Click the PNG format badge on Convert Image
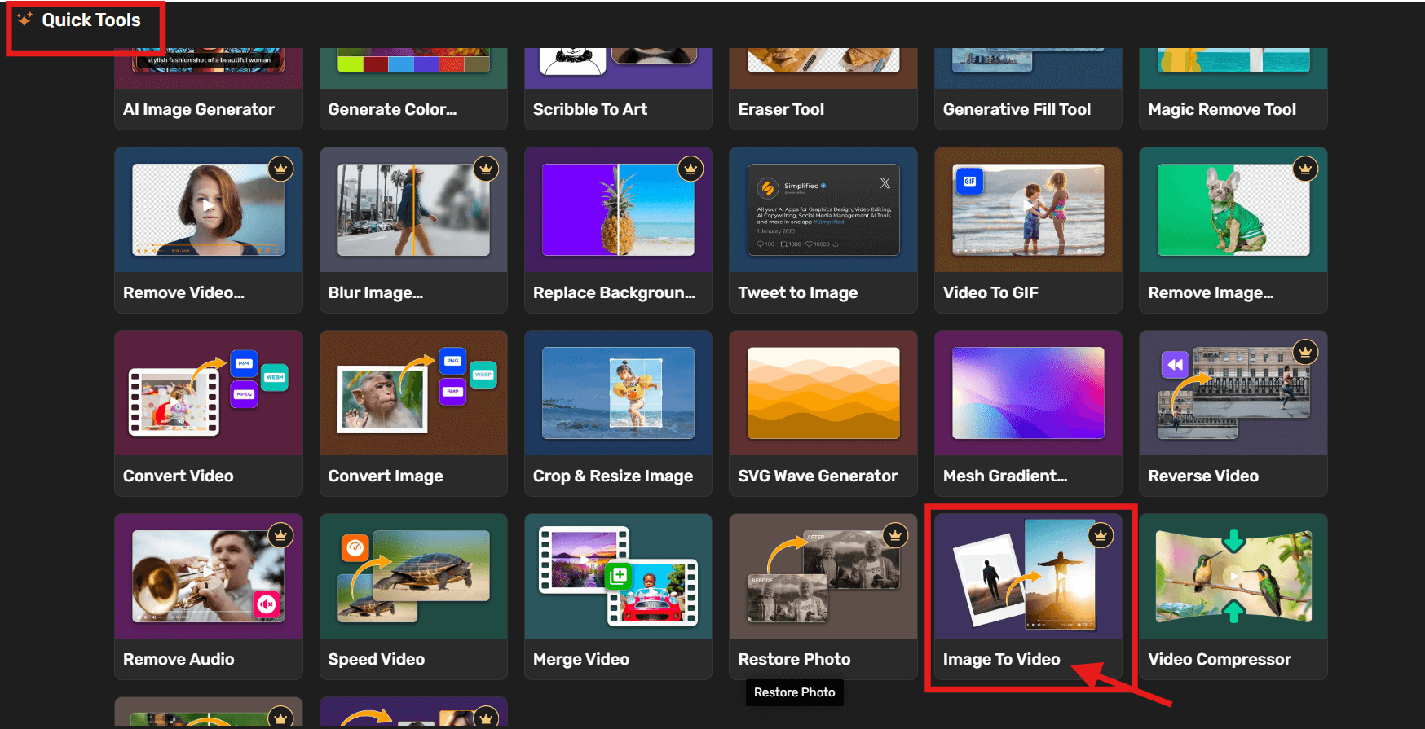This screenshot has width=1425, height=729. tap(452, 361)
